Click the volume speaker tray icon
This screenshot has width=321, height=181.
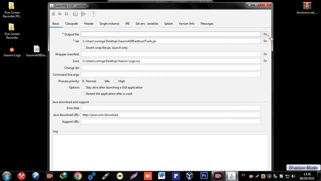point(293,176)
